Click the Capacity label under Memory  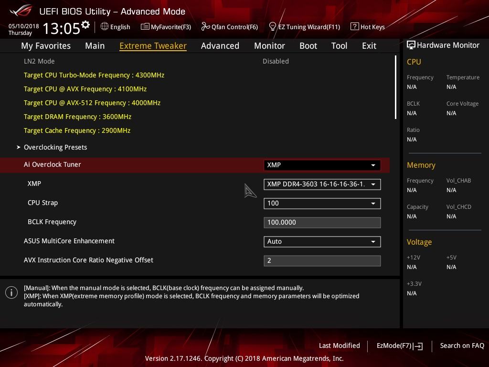tap(417, 207)
